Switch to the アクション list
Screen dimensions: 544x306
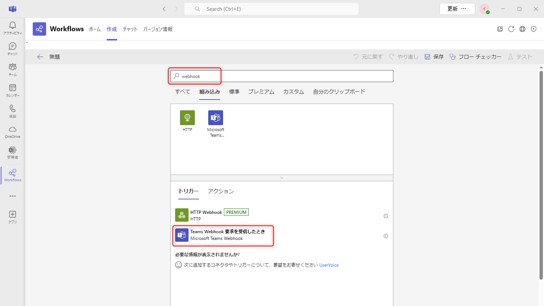point(221,191)
